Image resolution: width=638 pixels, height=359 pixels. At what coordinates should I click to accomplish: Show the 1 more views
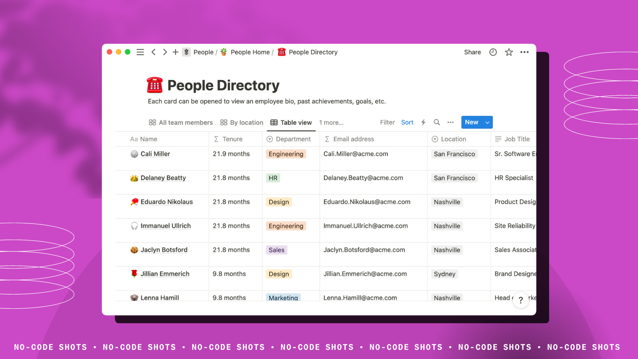click(331, 122)
